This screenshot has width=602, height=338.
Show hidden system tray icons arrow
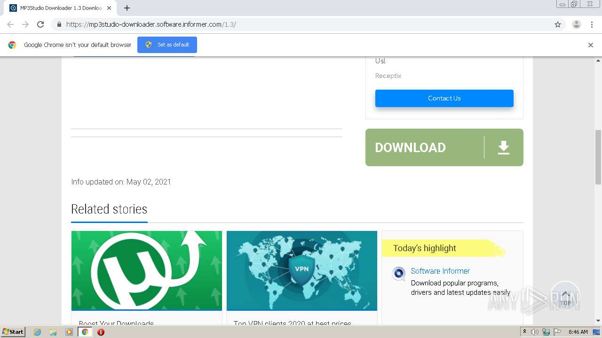coord(524,332)
